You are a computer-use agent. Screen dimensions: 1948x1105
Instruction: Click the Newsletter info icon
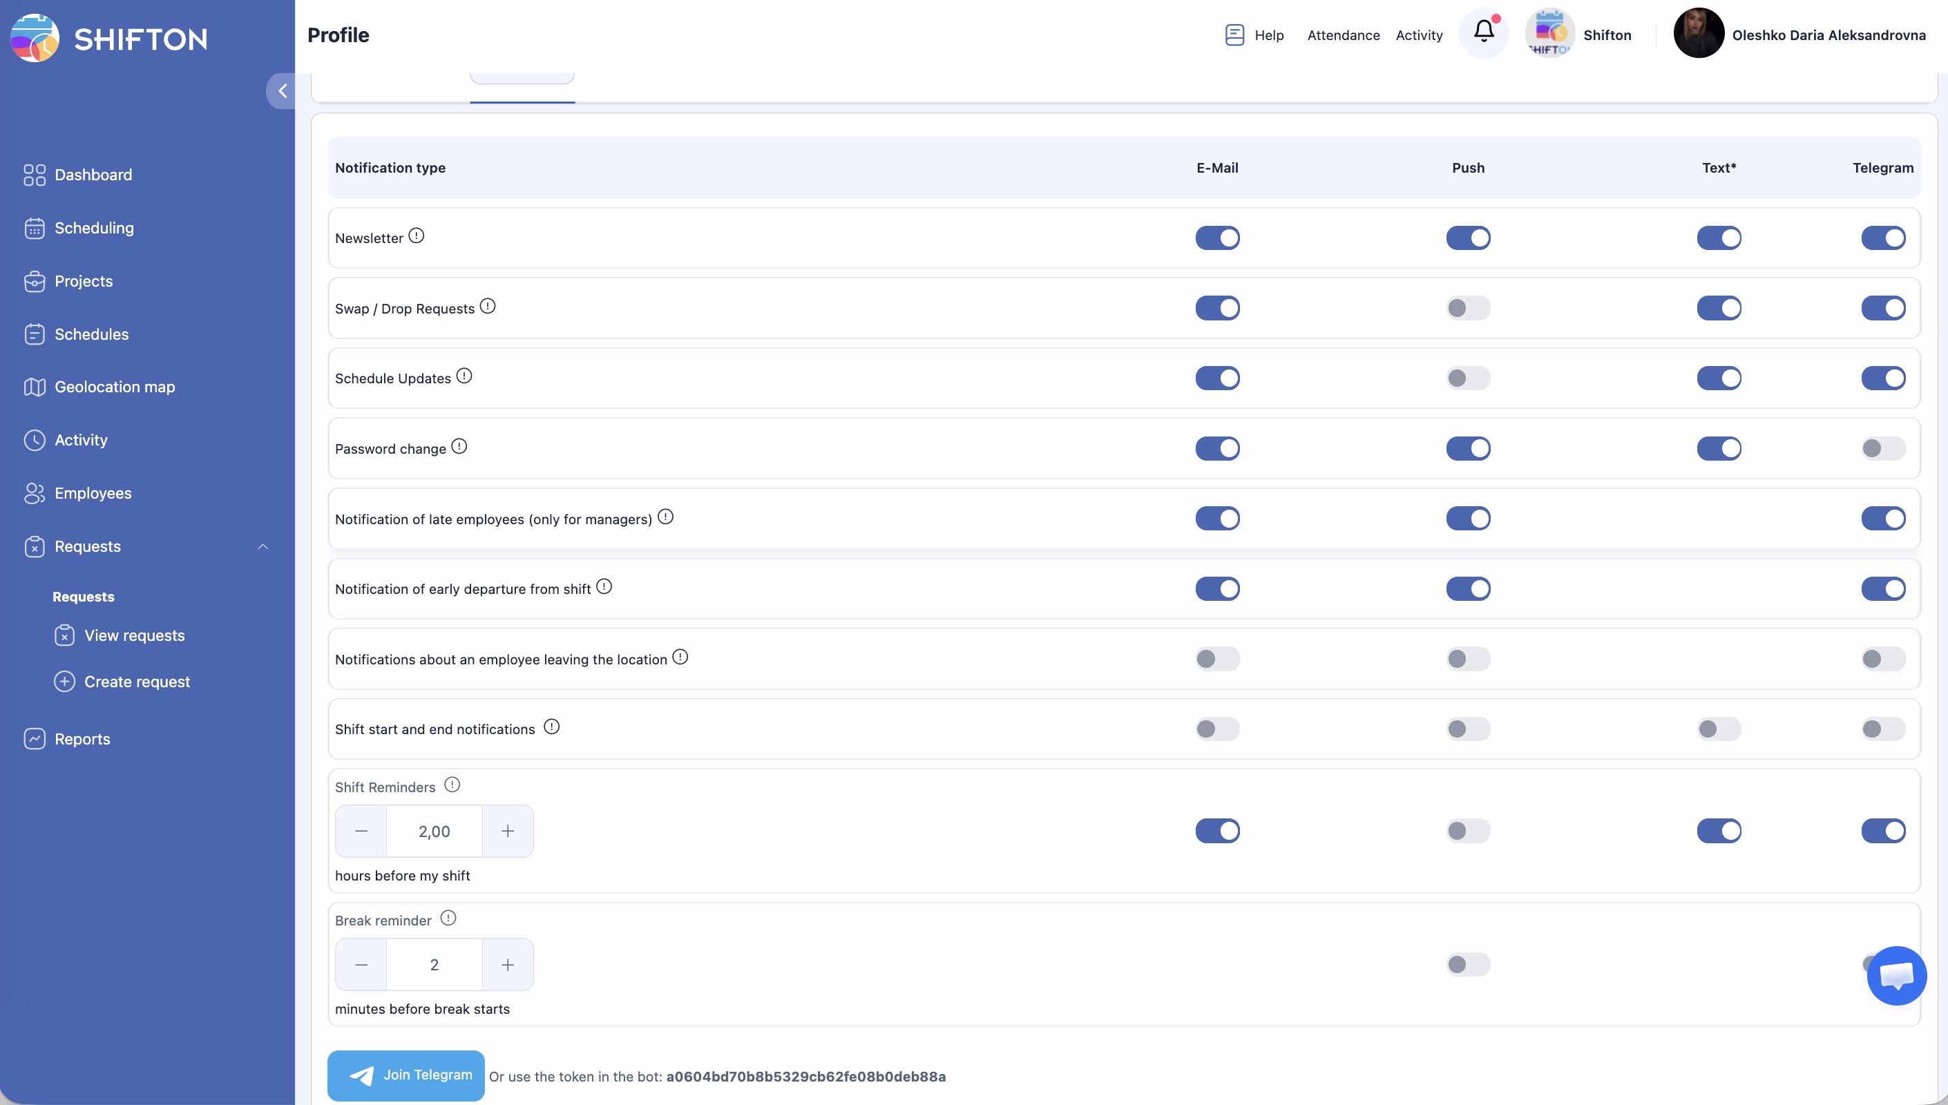coord(417,236)
